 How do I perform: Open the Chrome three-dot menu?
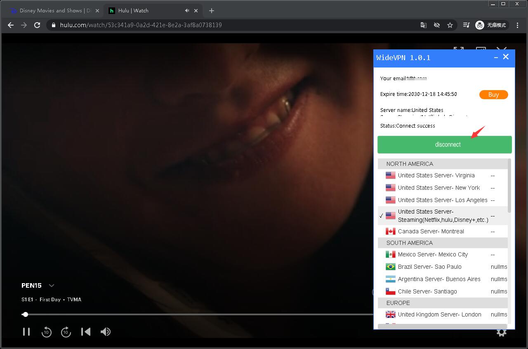518,25
